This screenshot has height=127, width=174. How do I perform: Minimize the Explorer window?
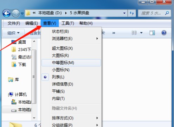click(143, 2)
